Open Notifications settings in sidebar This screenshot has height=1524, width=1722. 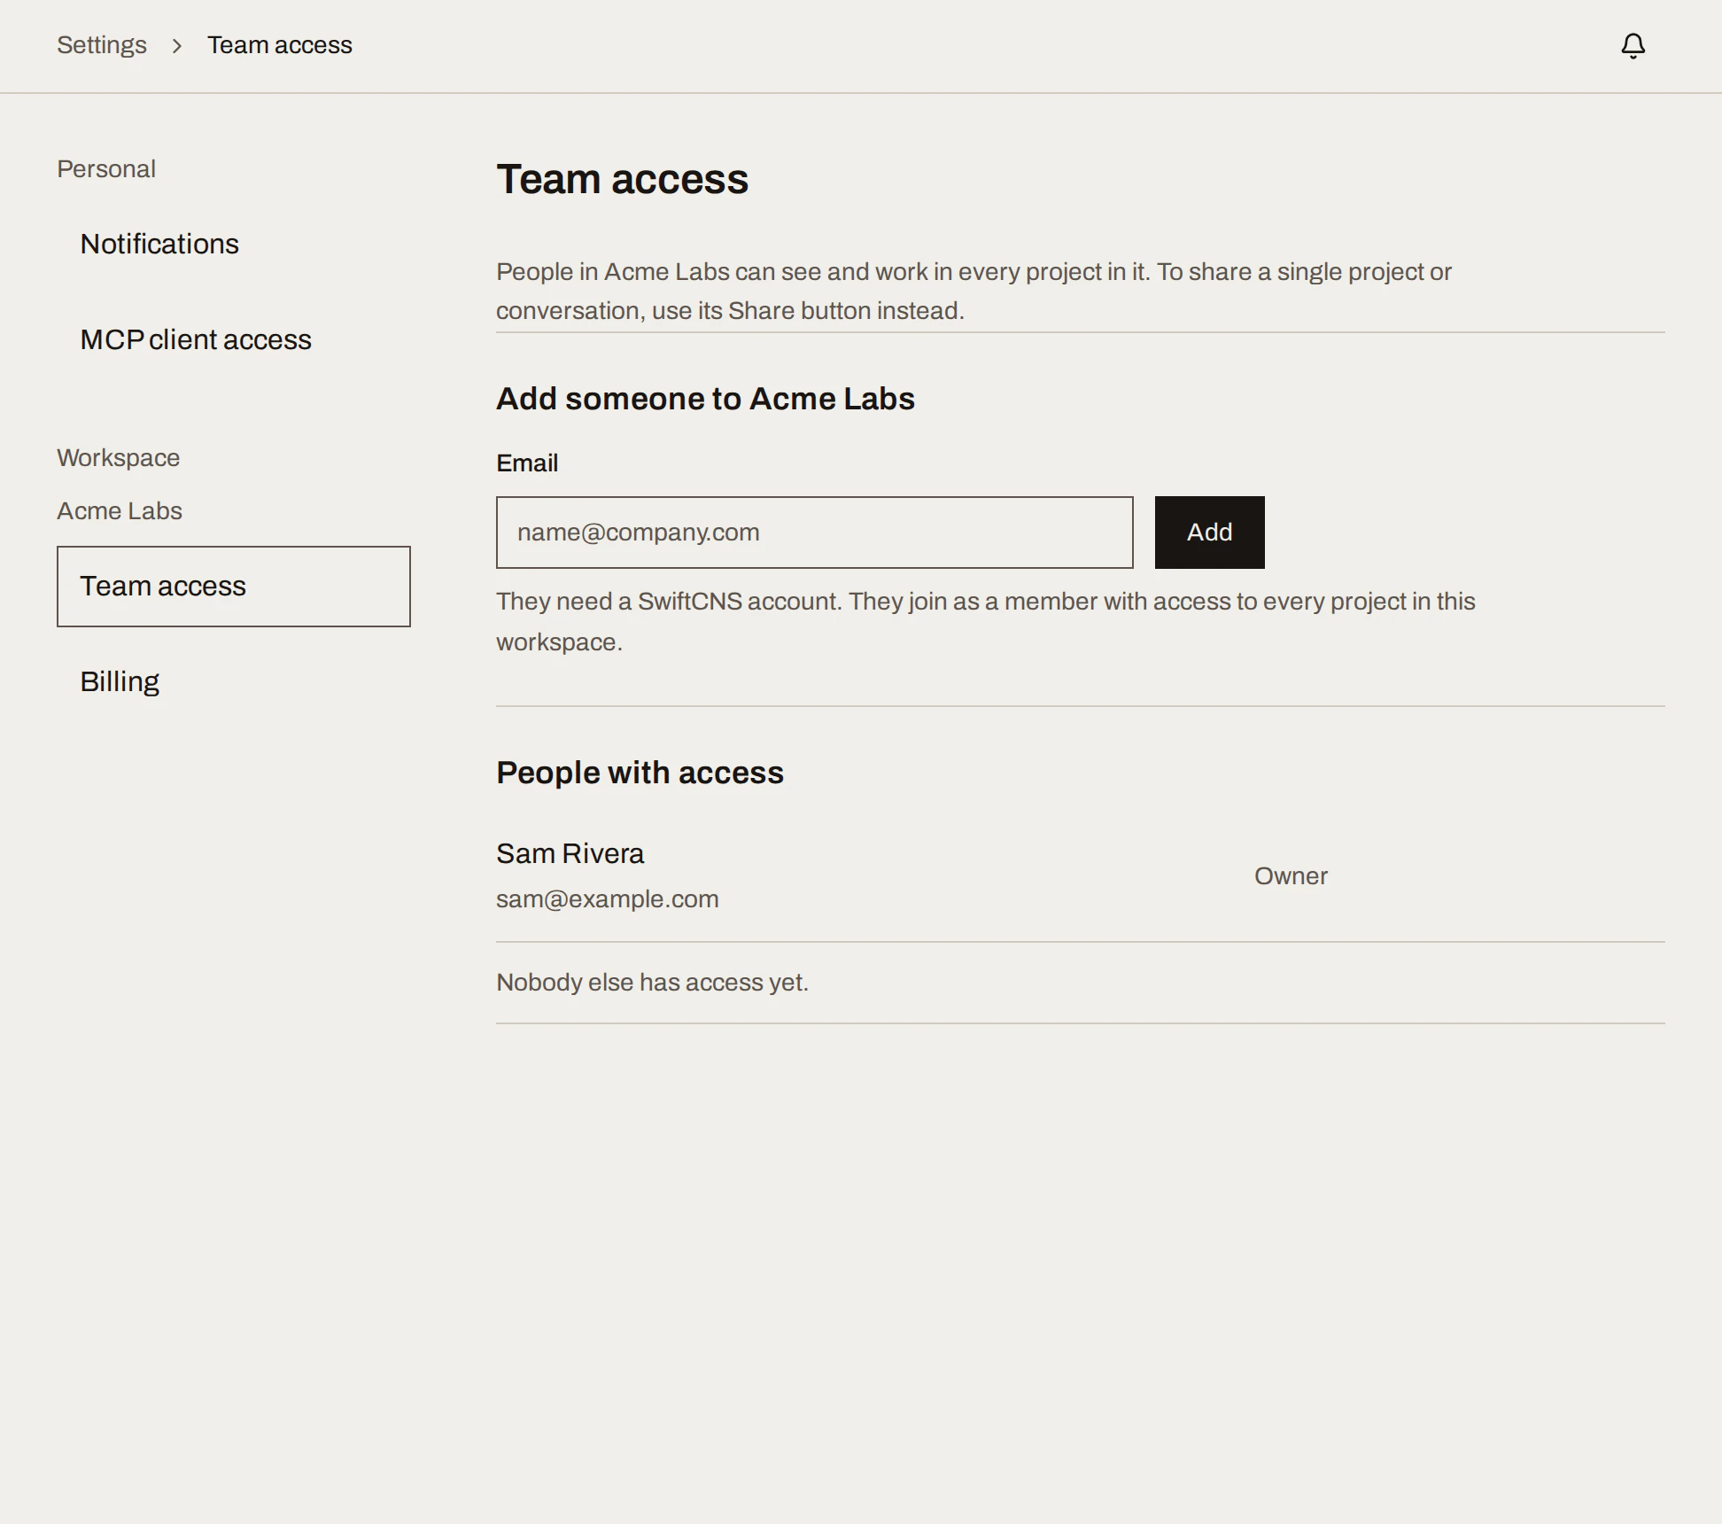(x=234, y=244)
